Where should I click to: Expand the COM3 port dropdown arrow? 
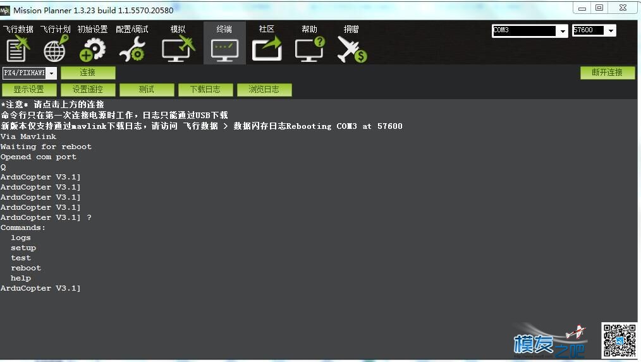click(x=563, y=31)
